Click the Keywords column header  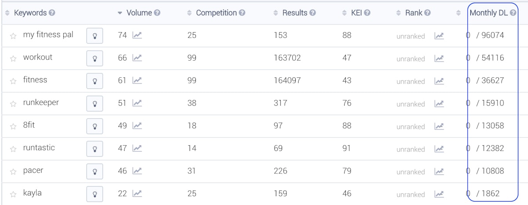(x=30, y=13)
